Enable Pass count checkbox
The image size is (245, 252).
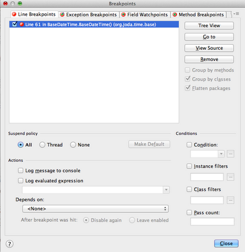tap(189, 212)
